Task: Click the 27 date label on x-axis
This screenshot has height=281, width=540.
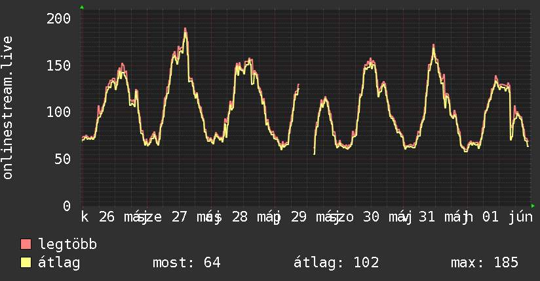Action: 180,217
